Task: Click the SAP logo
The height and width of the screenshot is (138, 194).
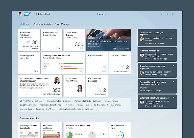Action: click(27, 14)
